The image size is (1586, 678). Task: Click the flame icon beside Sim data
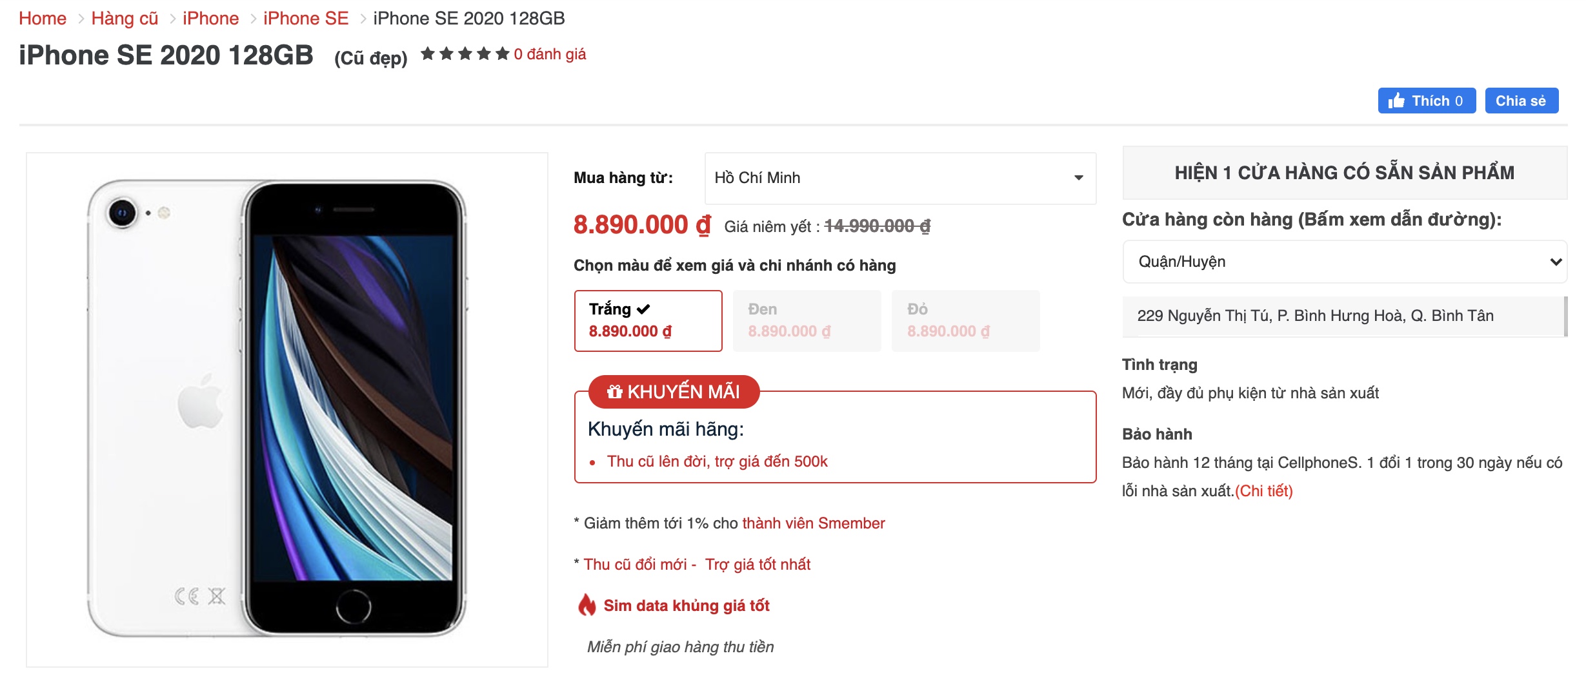587,605
